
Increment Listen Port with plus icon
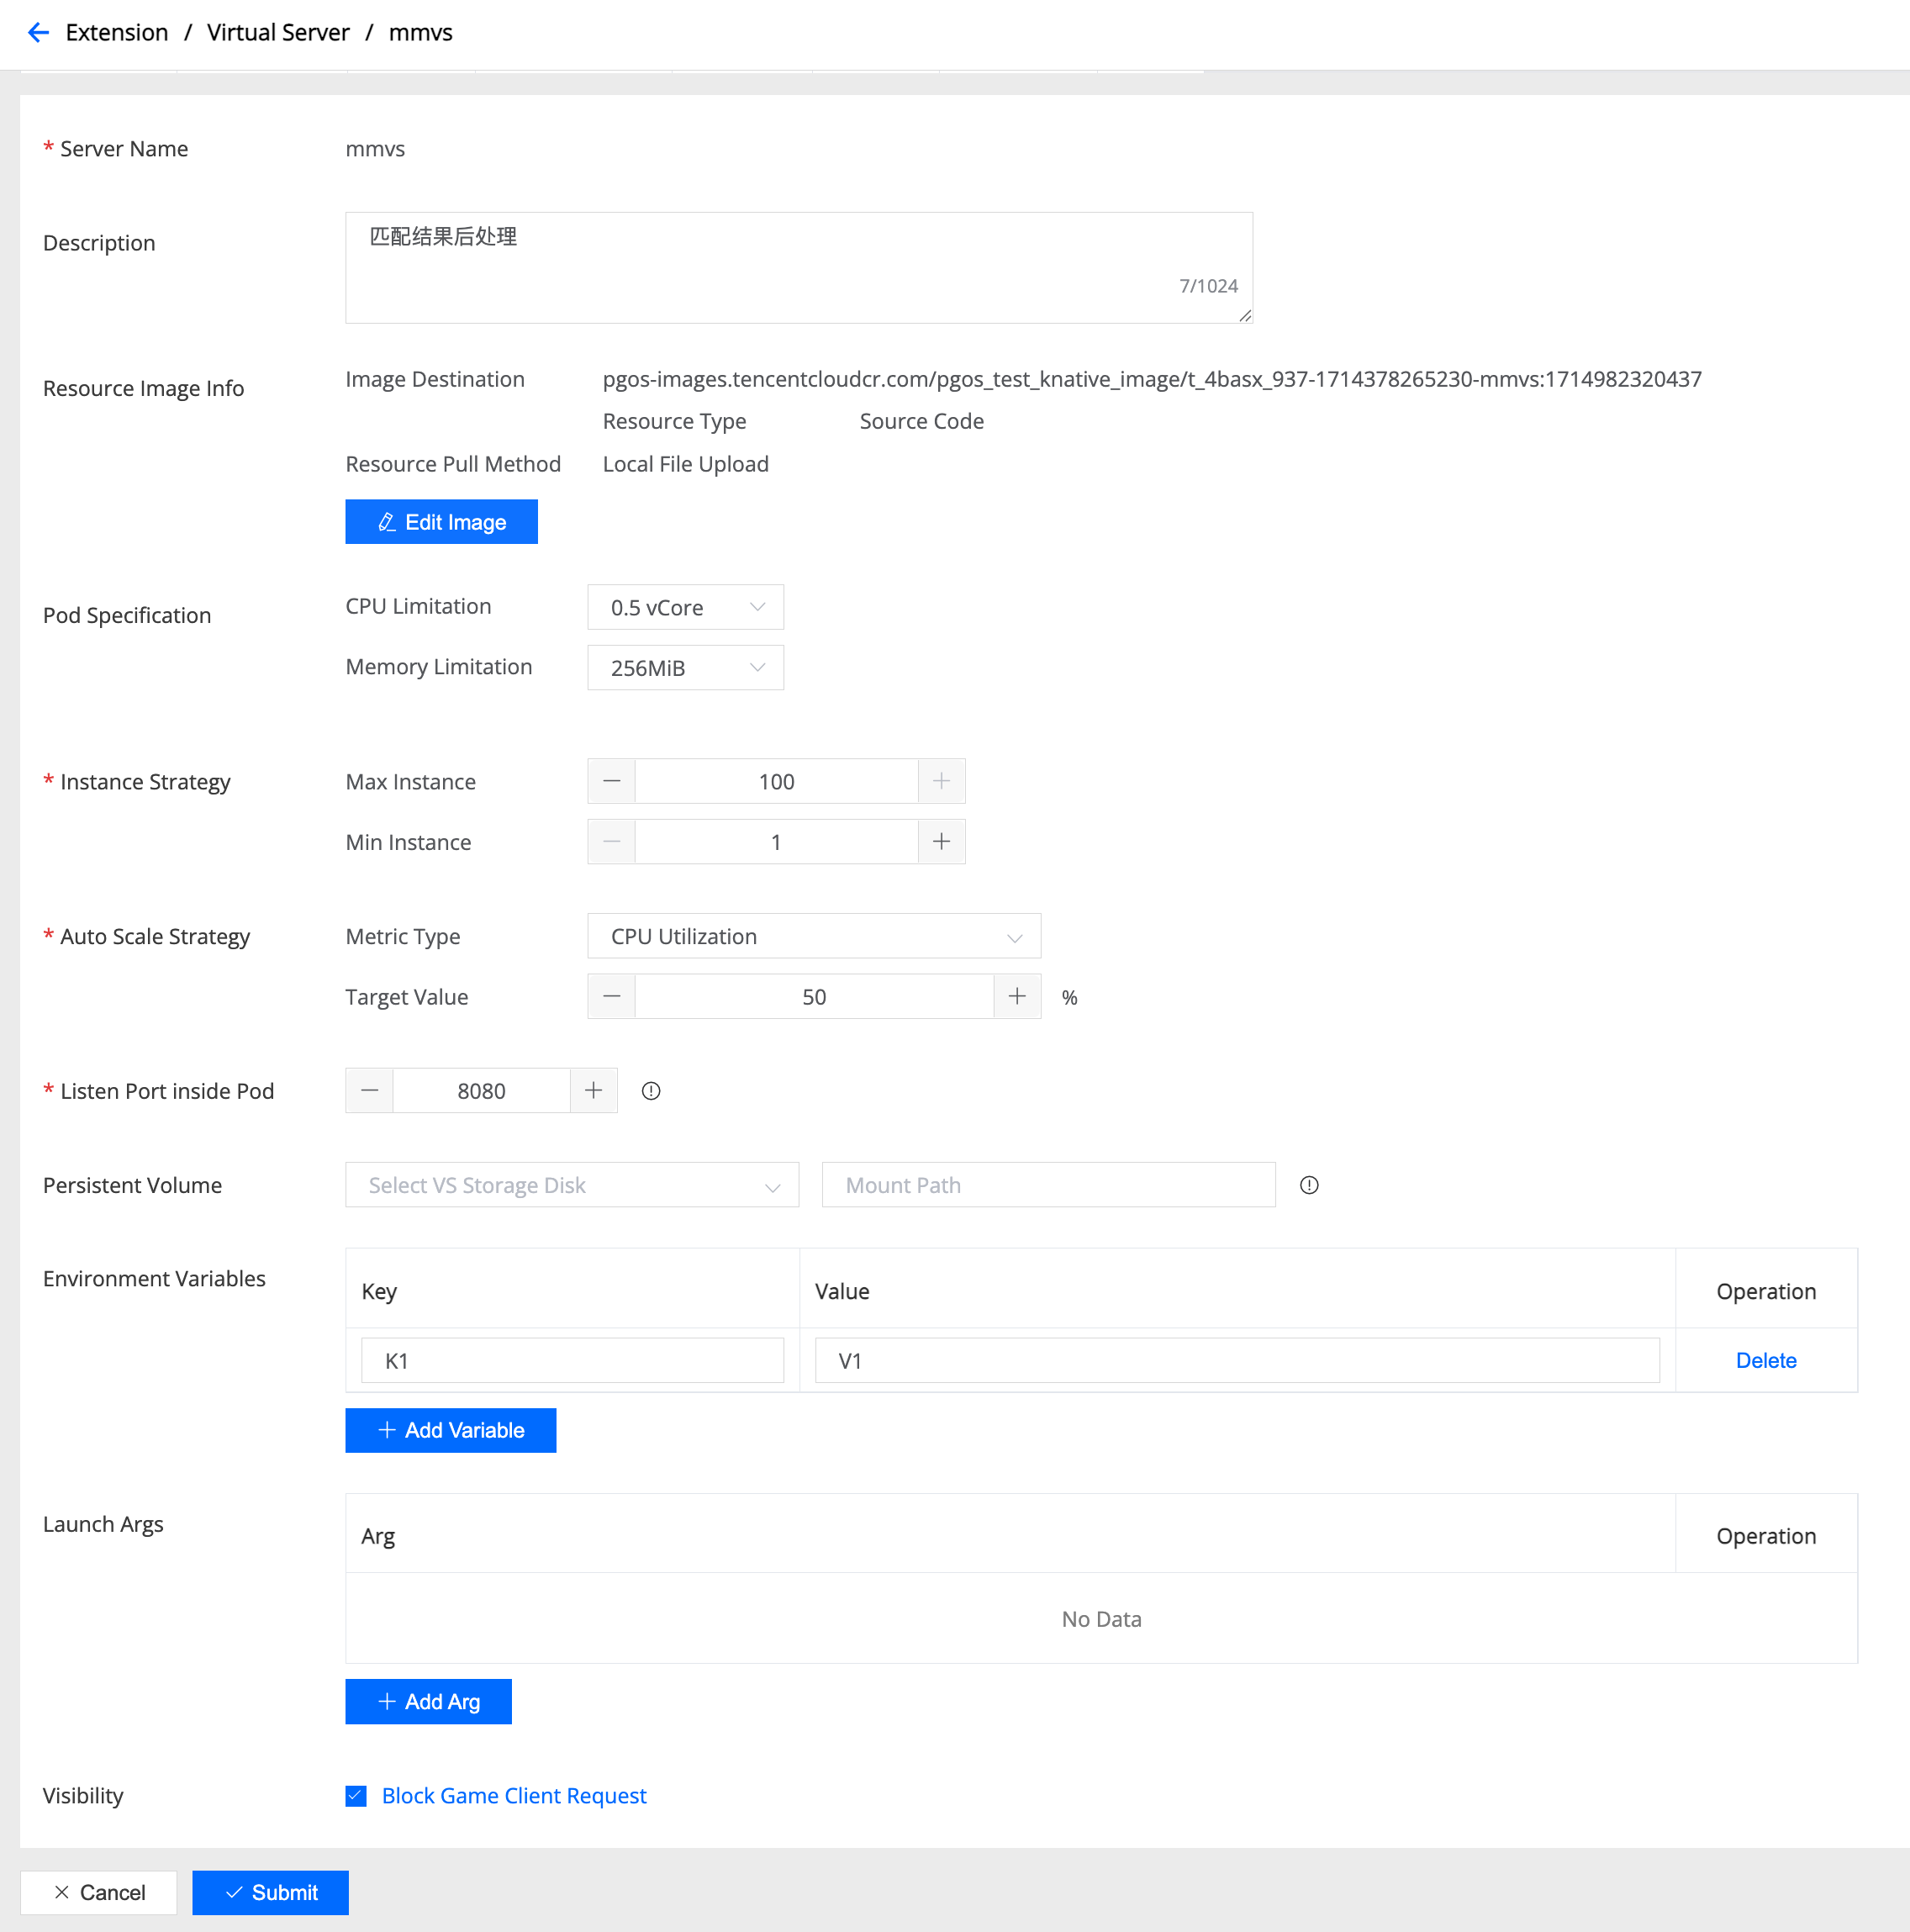(593, 1091)
